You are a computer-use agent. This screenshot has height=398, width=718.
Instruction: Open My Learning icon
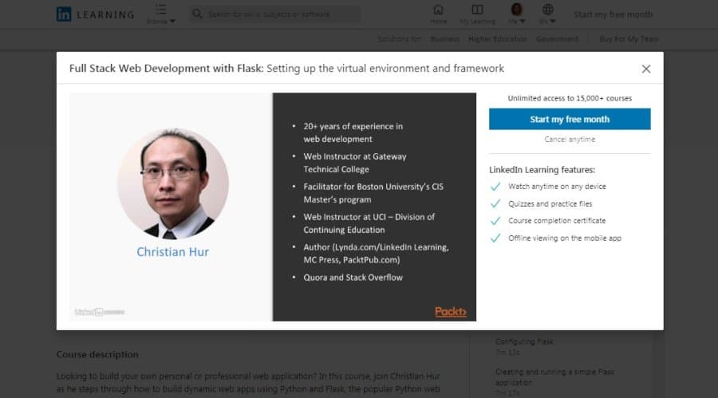477,14
